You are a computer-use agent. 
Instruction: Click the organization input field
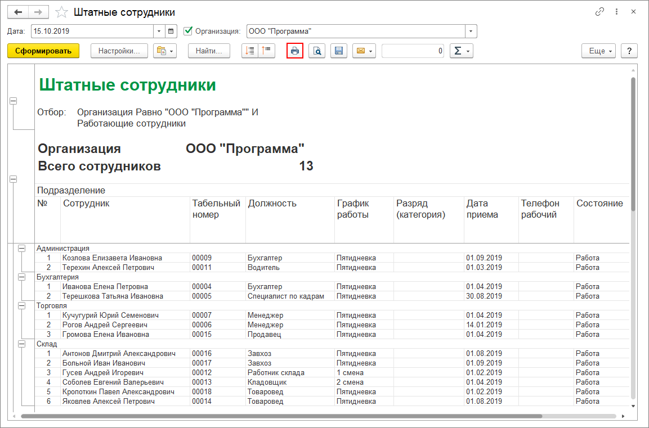[x=356, y=31]
